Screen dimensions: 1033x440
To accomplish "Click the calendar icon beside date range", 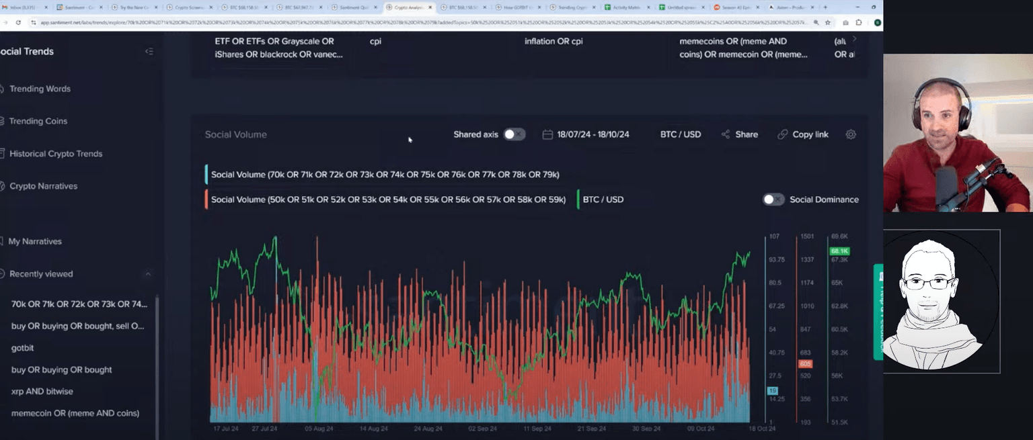I will tap(547, 134).
